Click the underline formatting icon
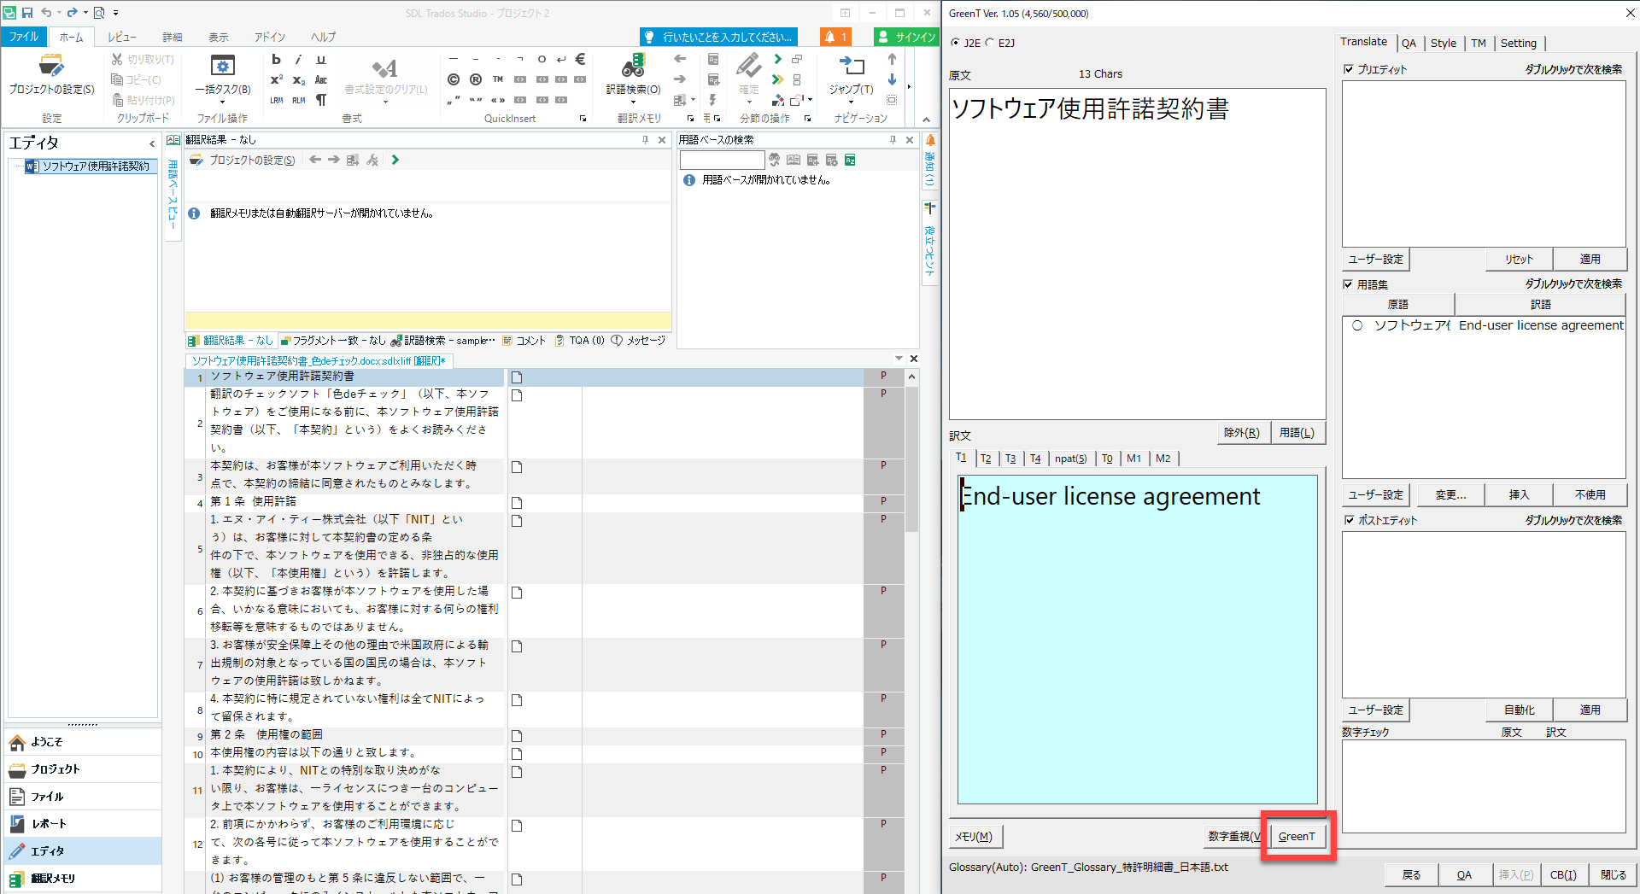 click(x=321, y=60)
